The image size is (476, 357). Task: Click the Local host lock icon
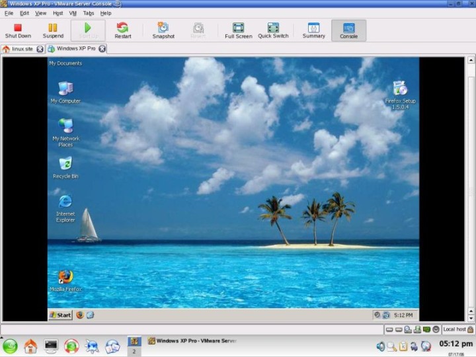[x=470, y=329]
